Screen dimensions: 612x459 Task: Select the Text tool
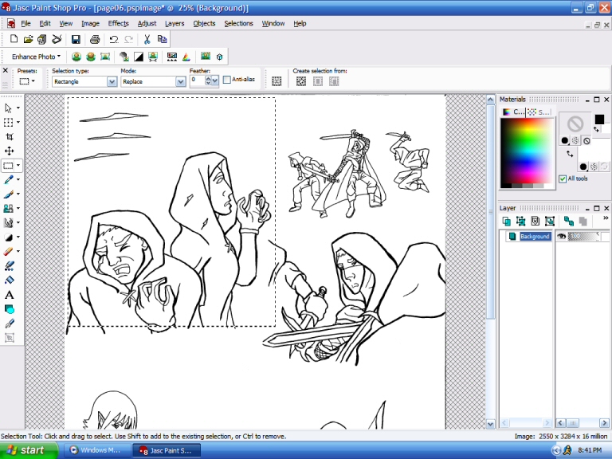(x=9, y=295)
